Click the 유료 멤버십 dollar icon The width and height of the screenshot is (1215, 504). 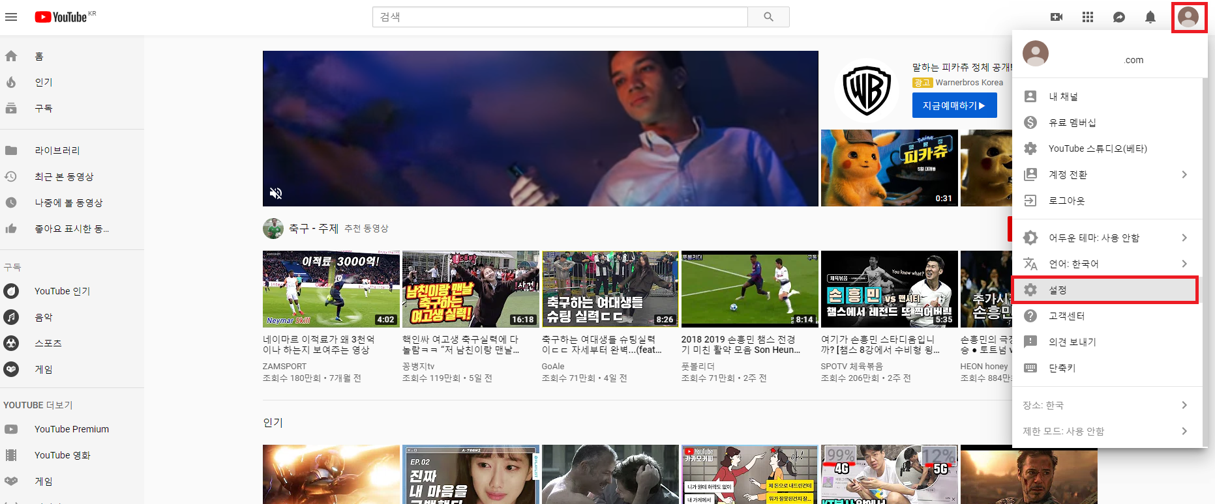pyautogui.click(x=1030, y=122)
